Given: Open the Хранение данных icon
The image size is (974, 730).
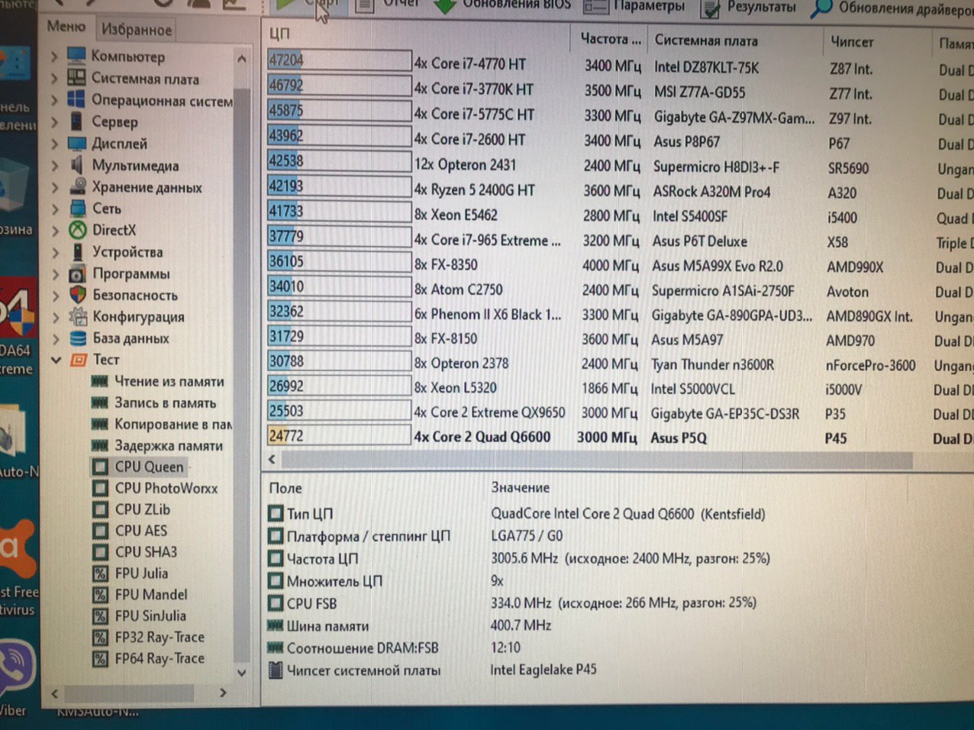Looking at the screenshot, I should click(x=78, y=186).
